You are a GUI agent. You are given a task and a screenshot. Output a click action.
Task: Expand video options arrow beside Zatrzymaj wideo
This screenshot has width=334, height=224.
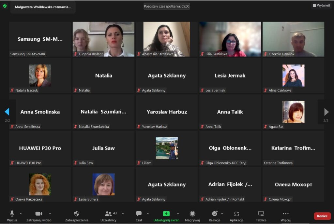tap(50, 214)
